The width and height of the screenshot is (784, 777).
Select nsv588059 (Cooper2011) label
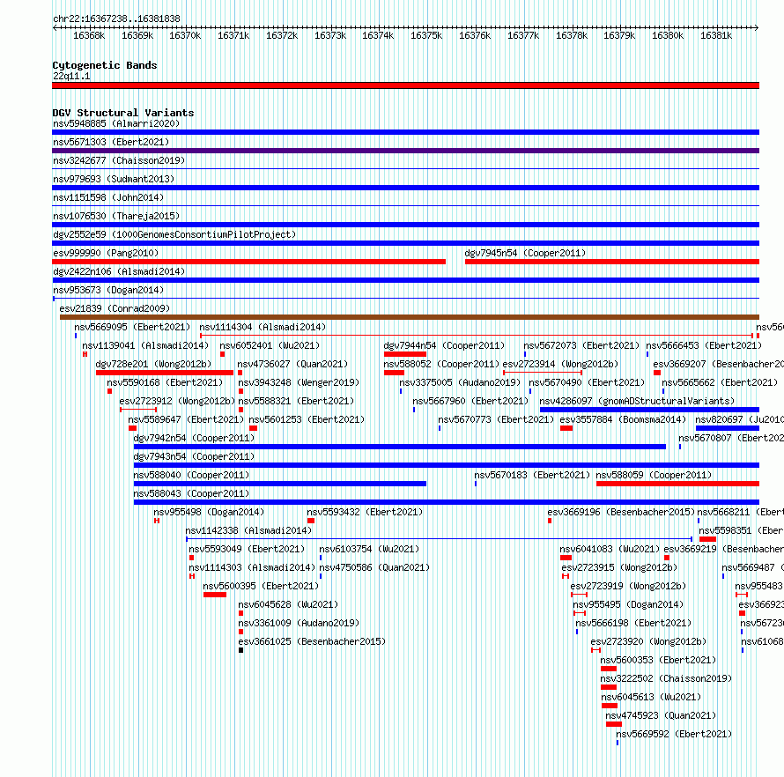click(654, 475)
